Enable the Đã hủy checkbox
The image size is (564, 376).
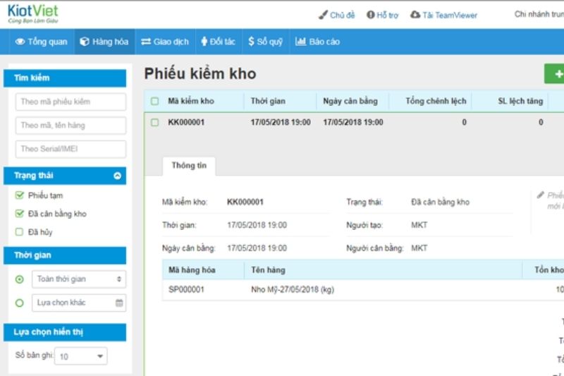(x=20, y=232)
